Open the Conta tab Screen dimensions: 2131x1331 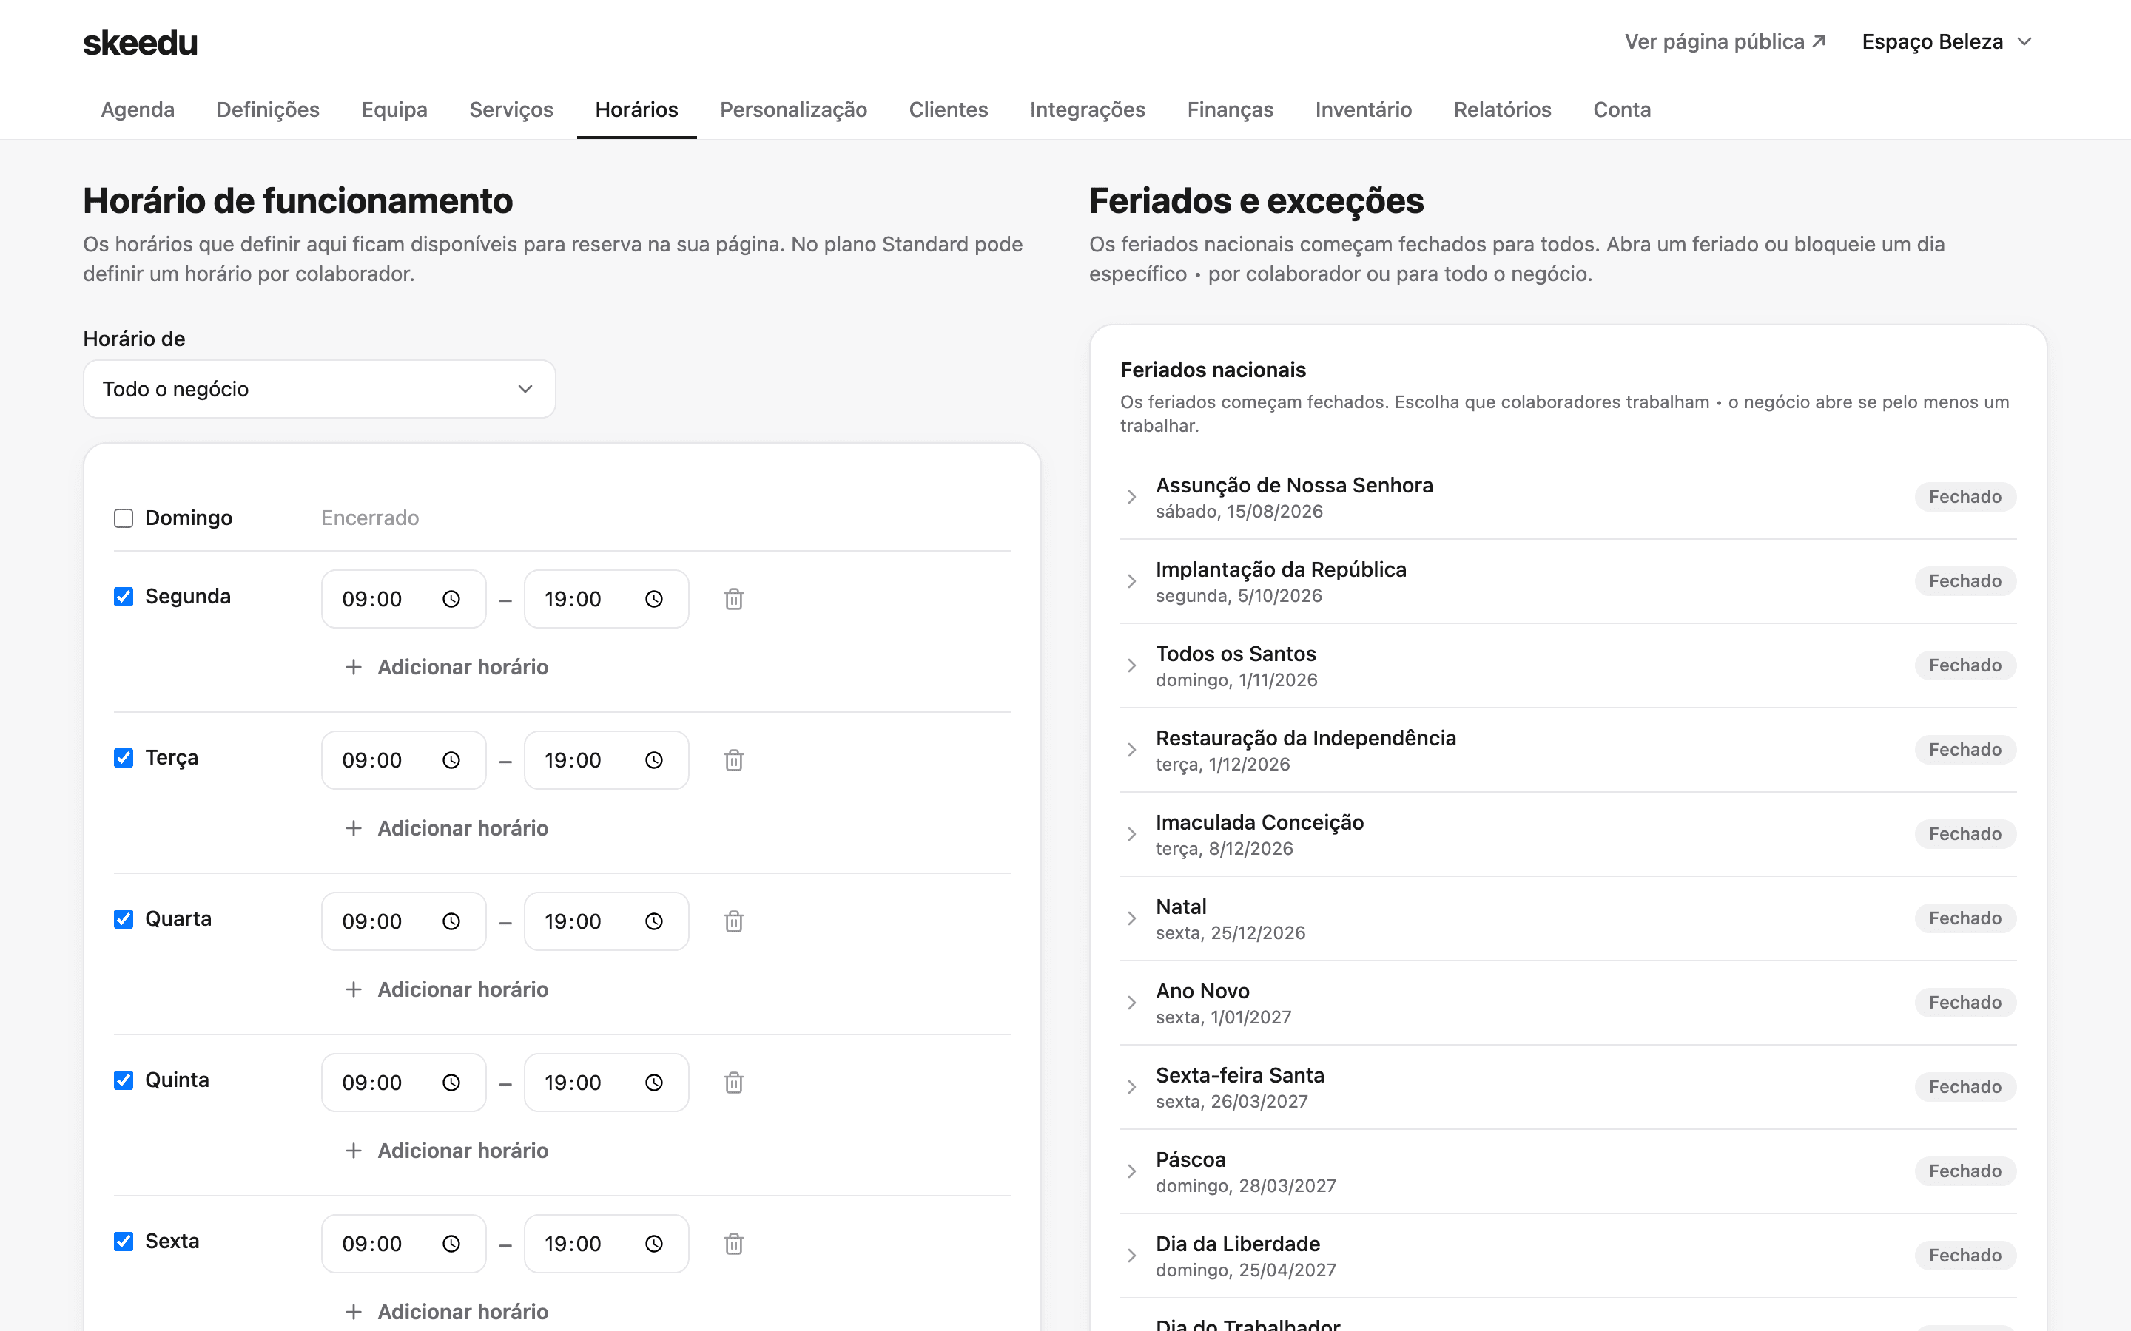1622,109
